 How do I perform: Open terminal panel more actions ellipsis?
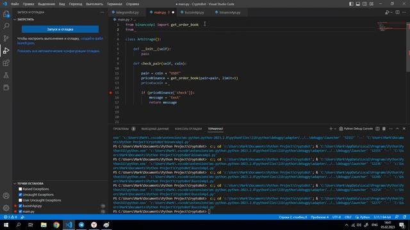pos(391,129)
